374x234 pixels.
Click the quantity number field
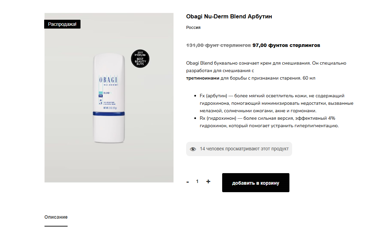197,182
